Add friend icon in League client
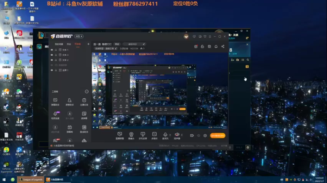This screenshot has width=327, height=183. tap(232, 60)
